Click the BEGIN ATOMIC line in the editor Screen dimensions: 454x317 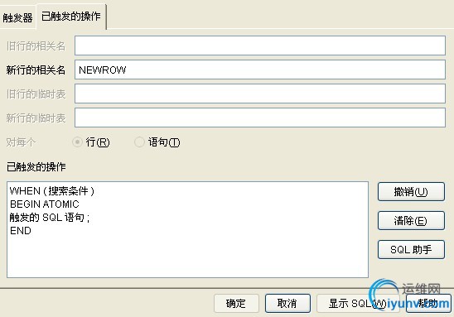pyautogui.click(x=44, y=204)
